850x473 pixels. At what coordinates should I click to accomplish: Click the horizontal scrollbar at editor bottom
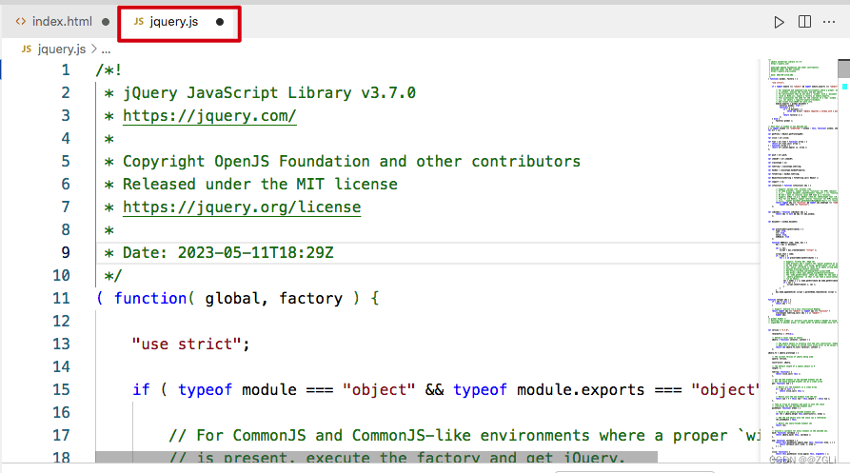[x=376, y=458]
